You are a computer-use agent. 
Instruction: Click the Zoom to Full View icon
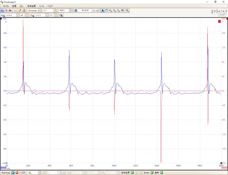pyautogui.click(x=127, y=10)
